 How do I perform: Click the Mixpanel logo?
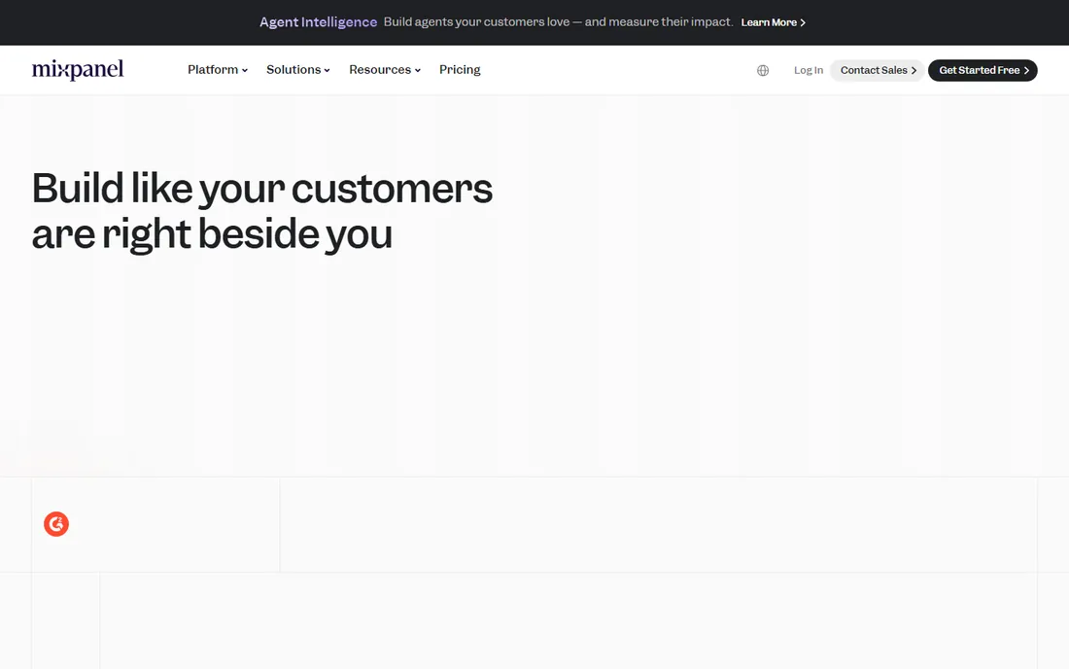pos(78,70)
